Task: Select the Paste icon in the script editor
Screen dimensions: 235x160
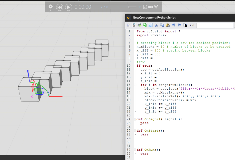Action: (168, 25)
